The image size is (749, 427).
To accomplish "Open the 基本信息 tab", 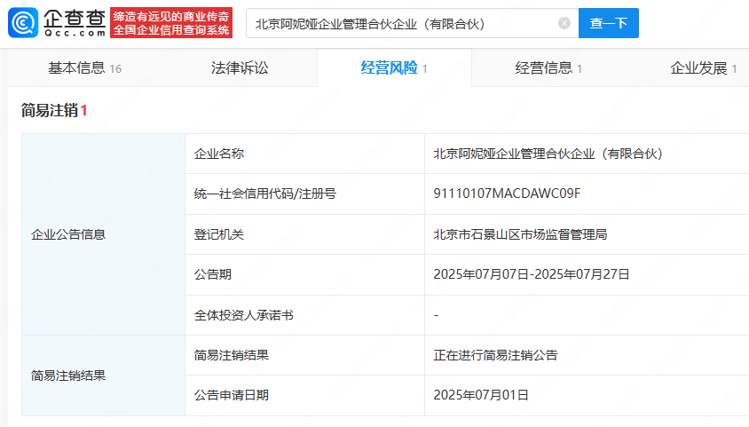I will tap(84, 67).
